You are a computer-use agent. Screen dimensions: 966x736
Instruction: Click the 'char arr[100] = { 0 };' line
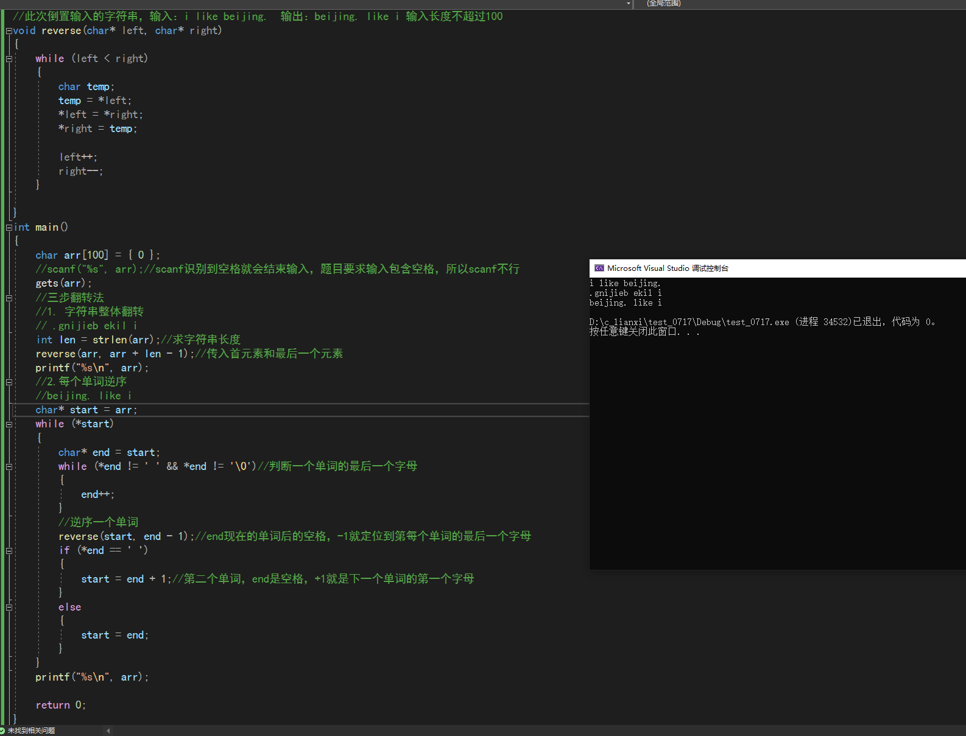(x=97, y=255)
